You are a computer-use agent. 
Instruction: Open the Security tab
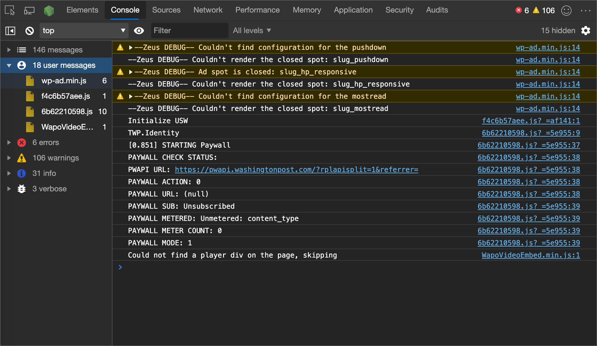coord(400,10)
